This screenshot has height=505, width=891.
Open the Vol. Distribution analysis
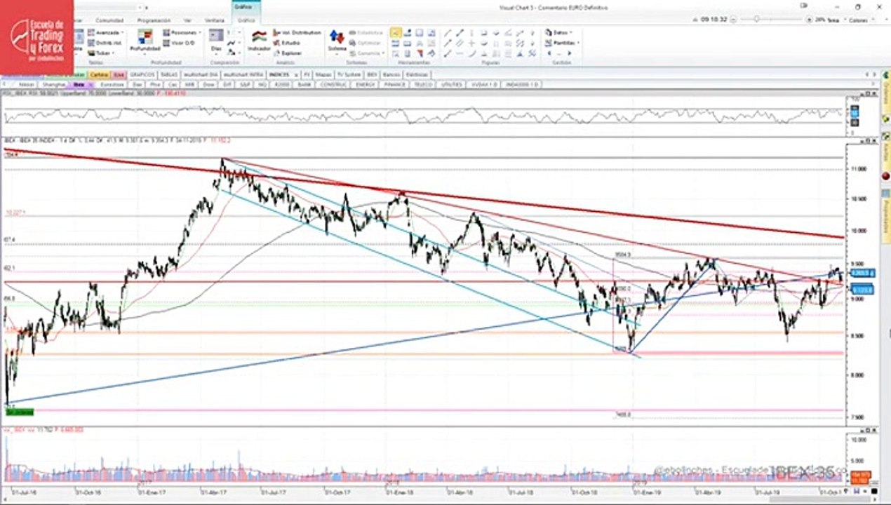click(x=296, y=33)
